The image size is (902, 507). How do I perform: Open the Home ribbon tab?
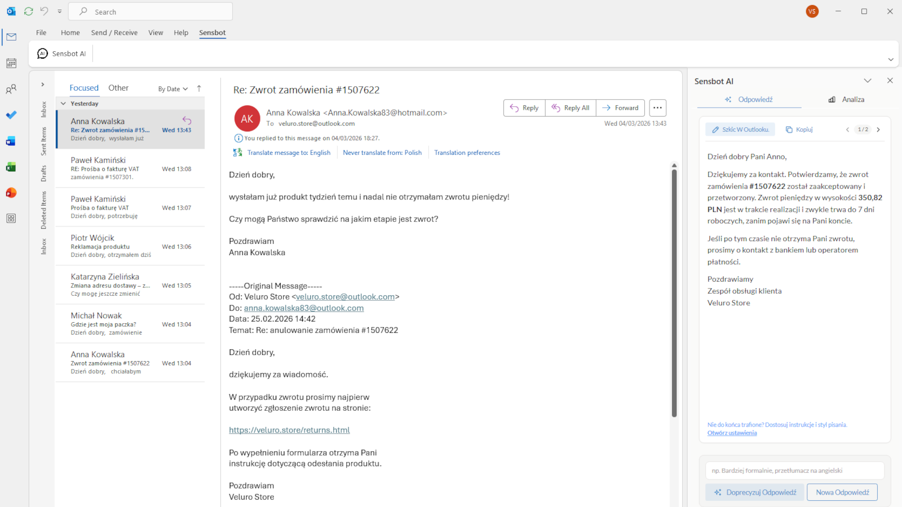click(70, 33)
